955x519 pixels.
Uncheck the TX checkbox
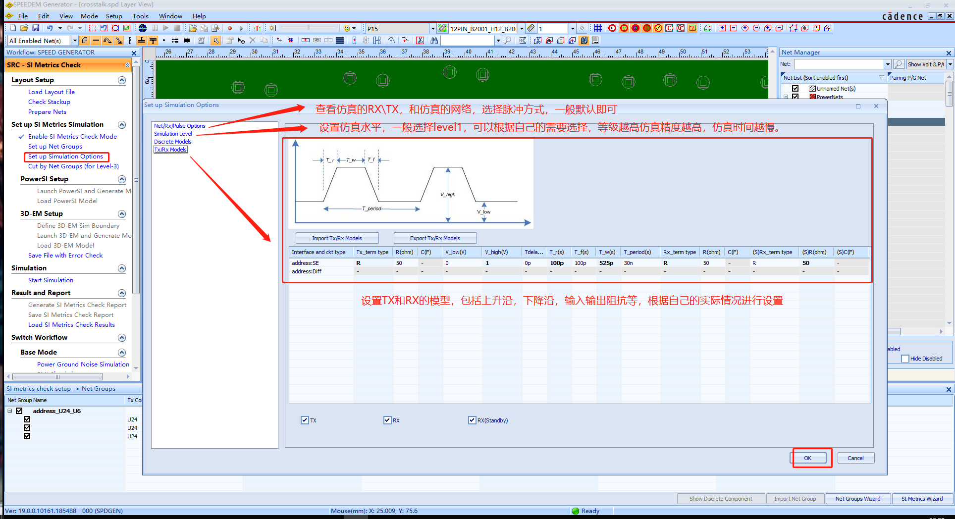point(305,420)
